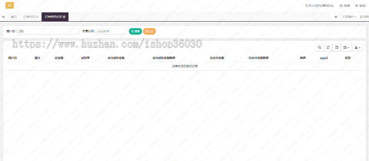This screenshot has width=369, height=161.
Task: Click the appid column header
Action: pos(324,58)
